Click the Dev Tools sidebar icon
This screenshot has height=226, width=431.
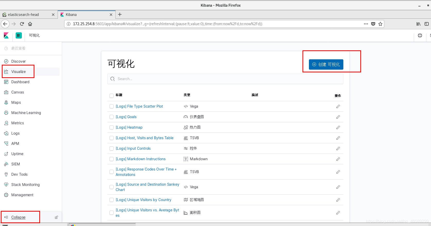pos(6,174)
